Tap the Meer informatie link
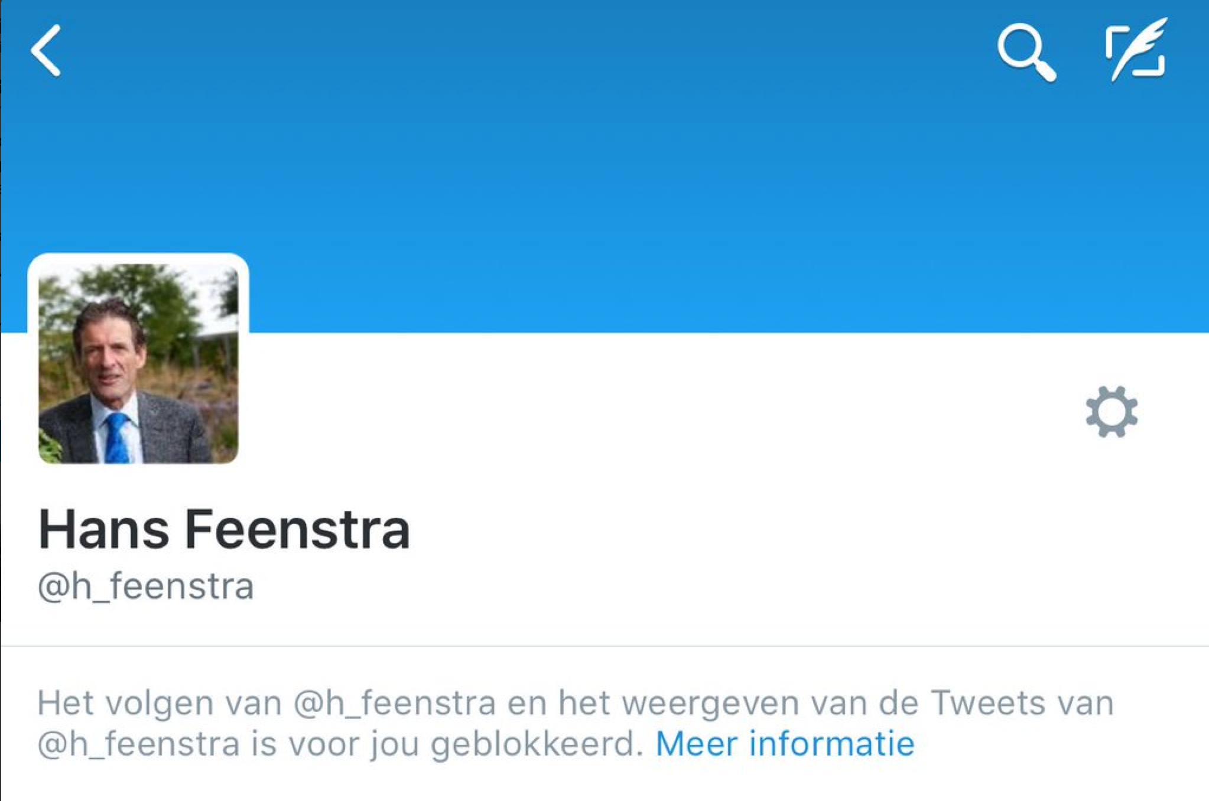The width and height of the screenshot is (1209, 801). [x=785, y=743]
